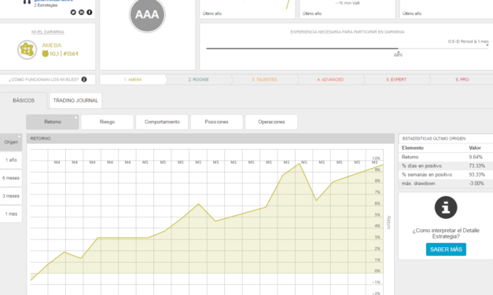Select level step 3. TALENTED
The height and width of the screenshot is (295, 493).
tap(264, 80)
